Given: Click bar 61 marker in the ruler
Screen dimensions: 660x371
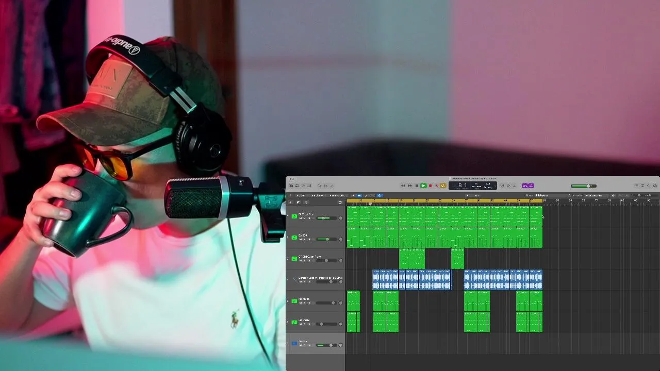Looking at the screenshot, I should coord(544,201).
